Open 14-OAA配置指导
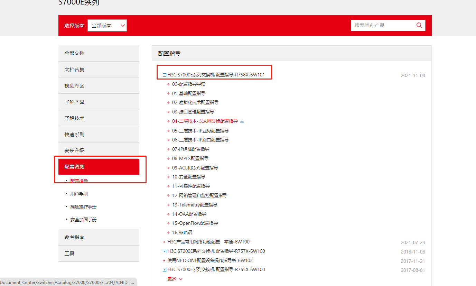Screen dimensions: 476x286 [189, 214]
